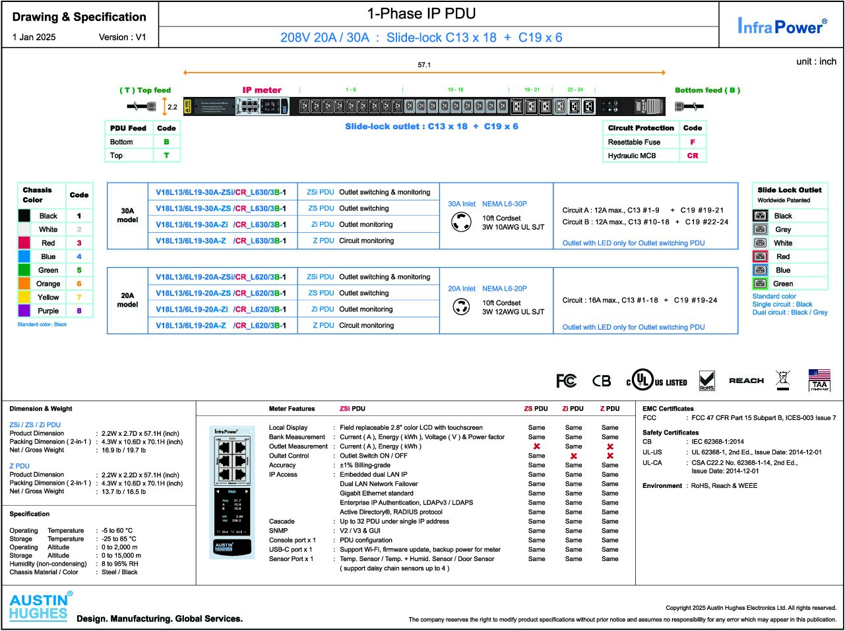Select the Grey slide lock outlet icon
The width and height of the screenshot is (845, 631).
[761, 229]
